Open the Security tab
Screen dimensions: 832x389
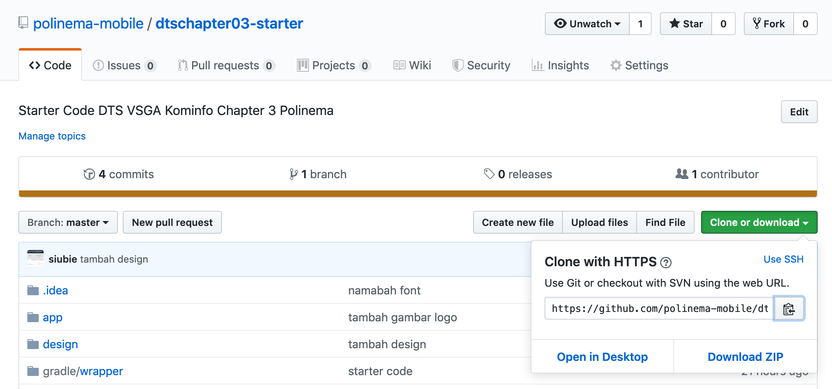[x=481, y=65]
